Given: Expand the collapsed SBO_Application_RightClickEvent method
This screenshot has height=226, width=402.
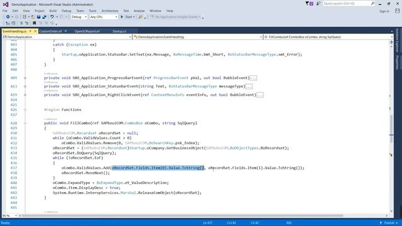Looking at the screenshot, I should point(25,95).
